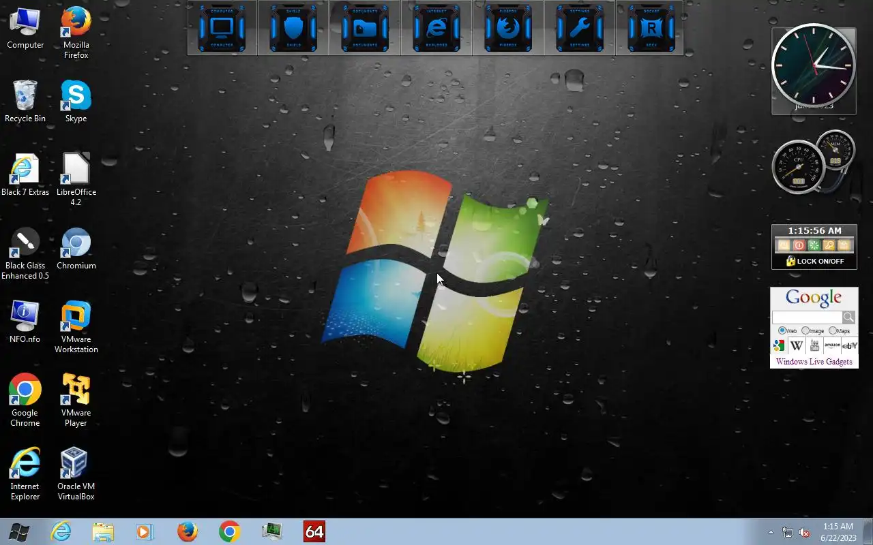873x545 pixels.
Task: Switch to the YouTube tab in gadget
Action: [x=814, y=345]
